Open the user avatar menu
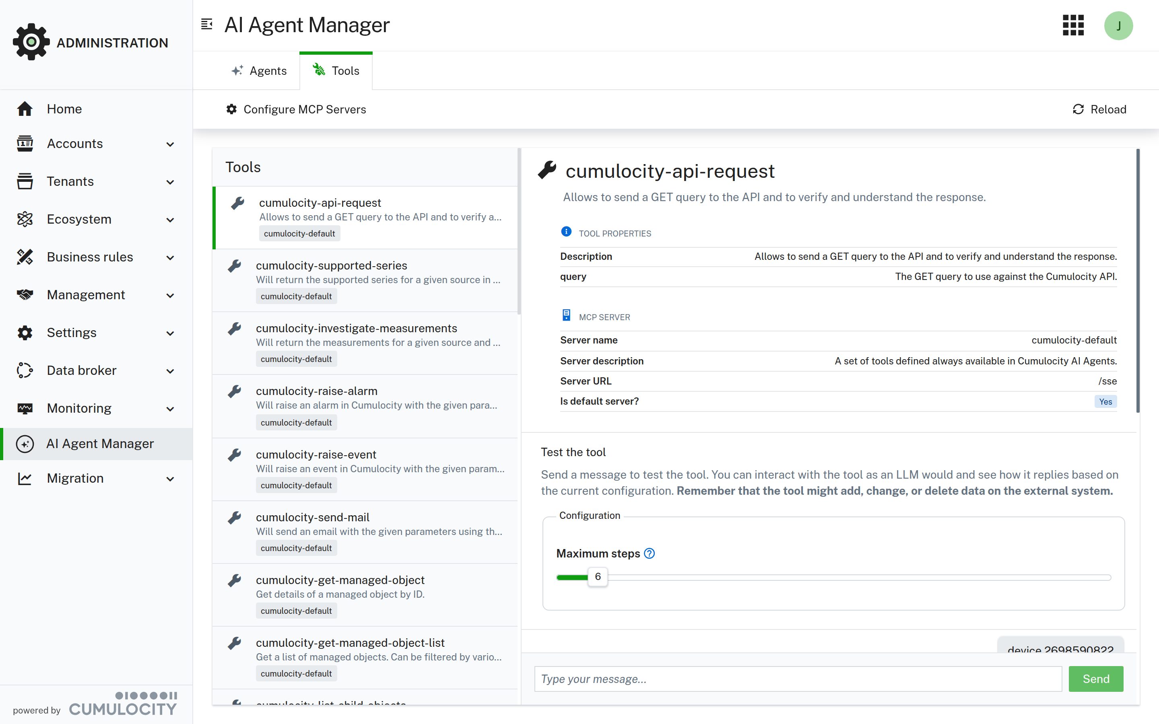Viewport: 1159px width, 724px height. 1119,25
